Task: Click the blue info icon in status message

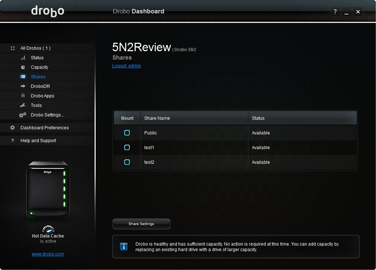Action: point(124,247)
